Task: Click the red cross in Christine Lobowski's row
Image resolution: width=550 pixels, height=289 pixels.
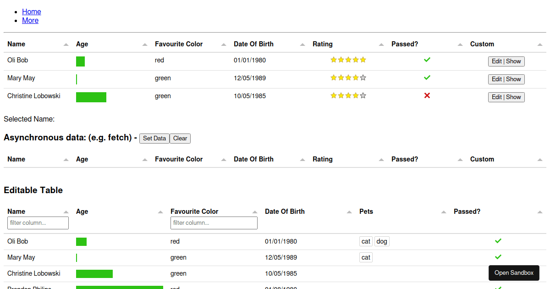Action: click(x=427, y=95)
